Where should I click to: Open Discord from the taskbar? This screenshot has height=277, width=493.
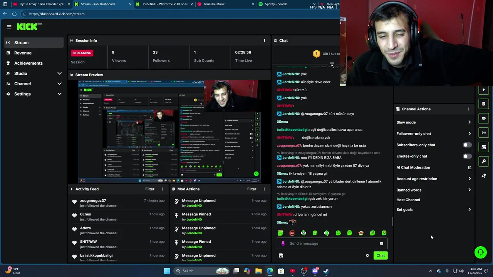[315, 271]
